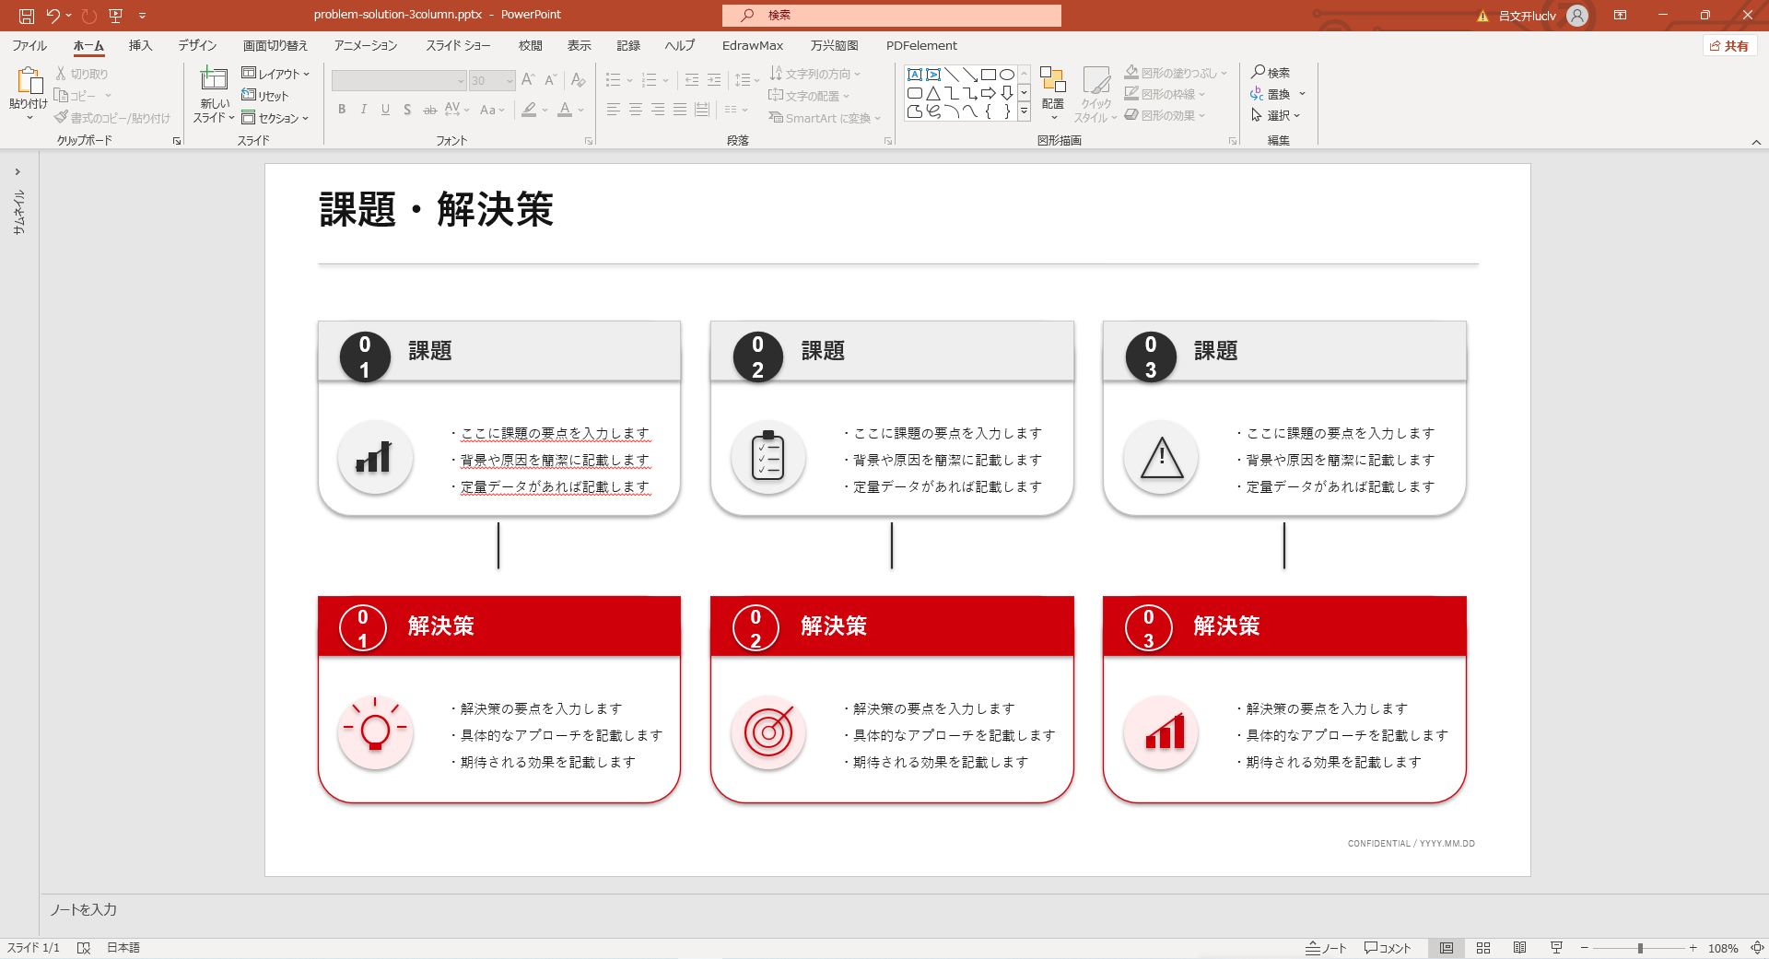This screenshot has height=959, width=1769.
Task: Pick the oval shape in the shapes gallery
Action: 1007,75
